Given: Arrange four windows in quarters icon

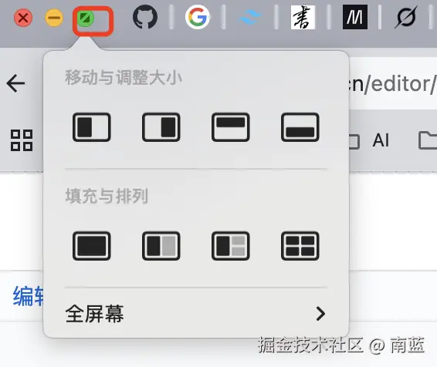Looking at the screenshot, I should (x=300, y=246).
